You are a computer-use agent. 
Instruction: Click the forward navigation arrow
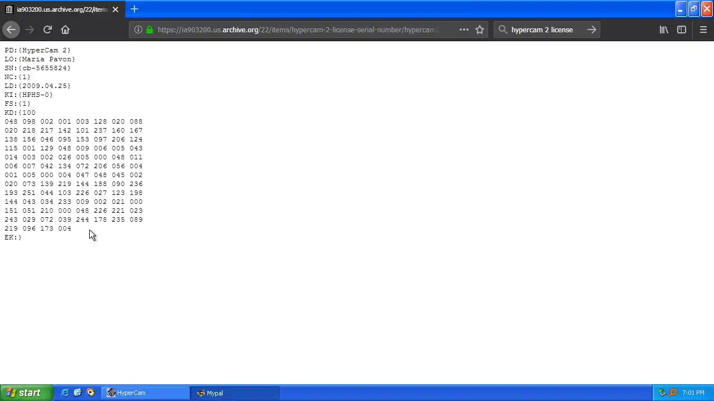pos(30,30)
